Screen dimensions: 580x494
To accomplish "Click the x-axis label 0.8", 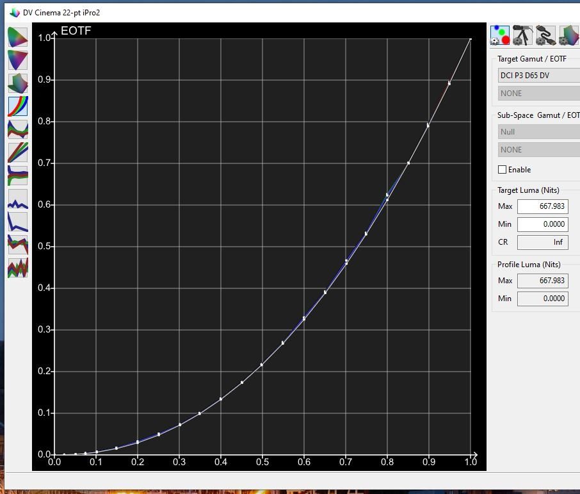I will [x=387, y=462].
